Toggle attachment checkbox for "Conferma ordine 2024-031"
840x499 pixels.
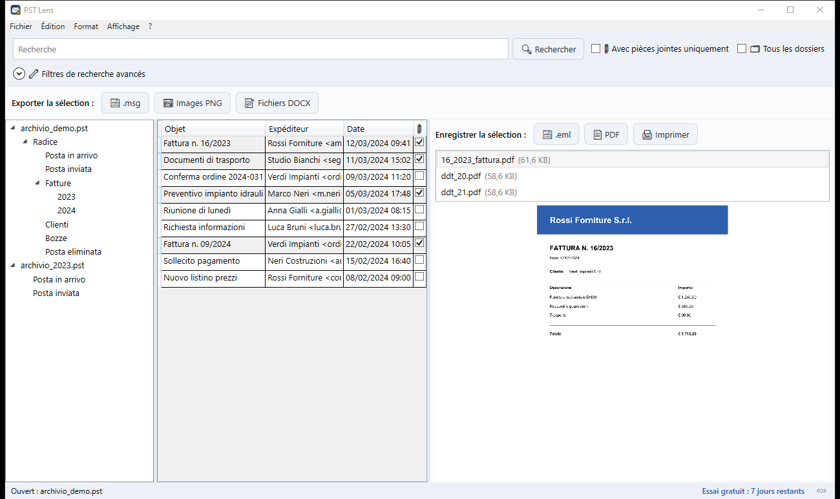click(419, 176)
